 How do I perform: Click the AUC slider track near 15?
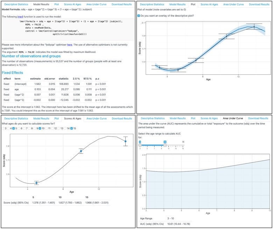(183, 145)
